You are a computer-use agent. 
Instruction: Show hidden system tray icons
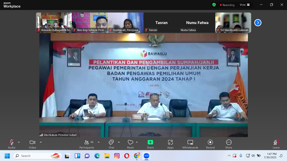coord(229,156)
